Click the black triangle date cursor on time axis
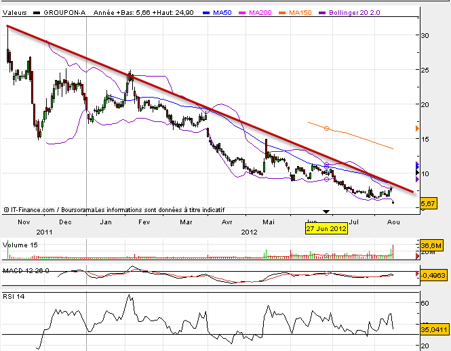This screenshot has height=351, width=451. pos(326,211)
